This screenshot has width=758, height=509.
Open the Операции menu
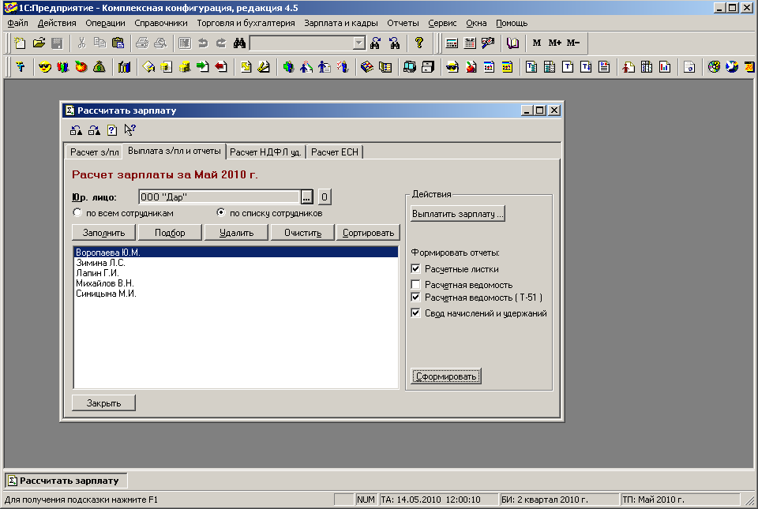coord(105,23)
